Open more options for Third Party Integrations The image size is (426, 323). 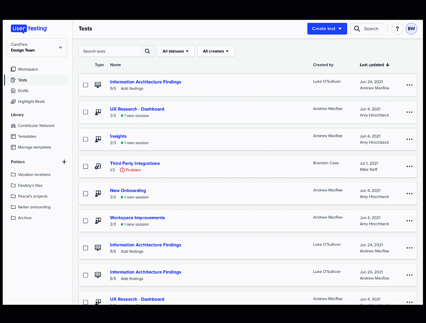click(409, 167)
